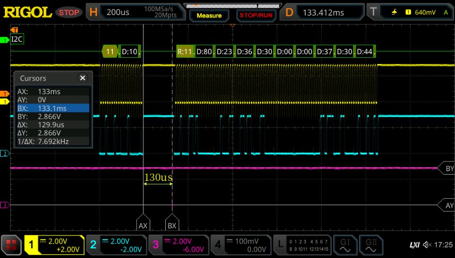The height and width of the screenshot is (258, 455).
Task: Click the trigger source channel 1 badge
Action: (408, 12)
